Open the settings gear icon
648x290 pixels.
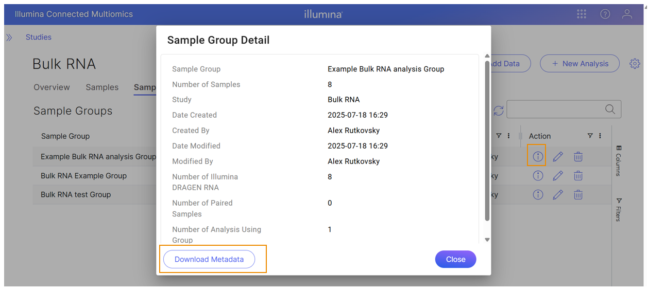tap(635, 64)
